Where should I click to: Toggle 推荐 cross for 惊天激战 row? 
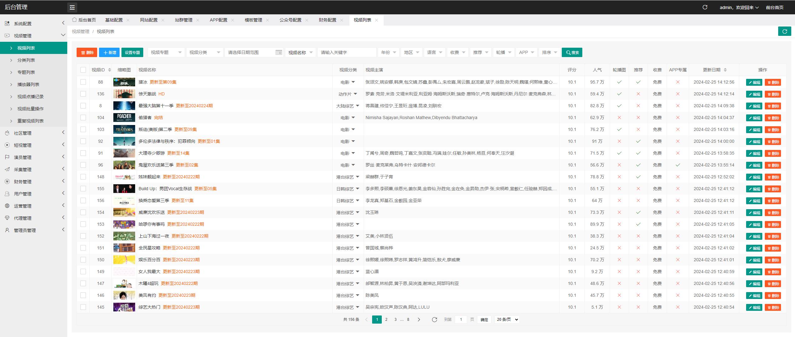click(x=638, y=94)
